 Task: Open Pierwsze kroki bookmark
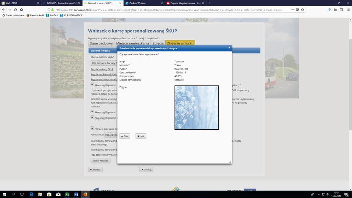[35, 15]
